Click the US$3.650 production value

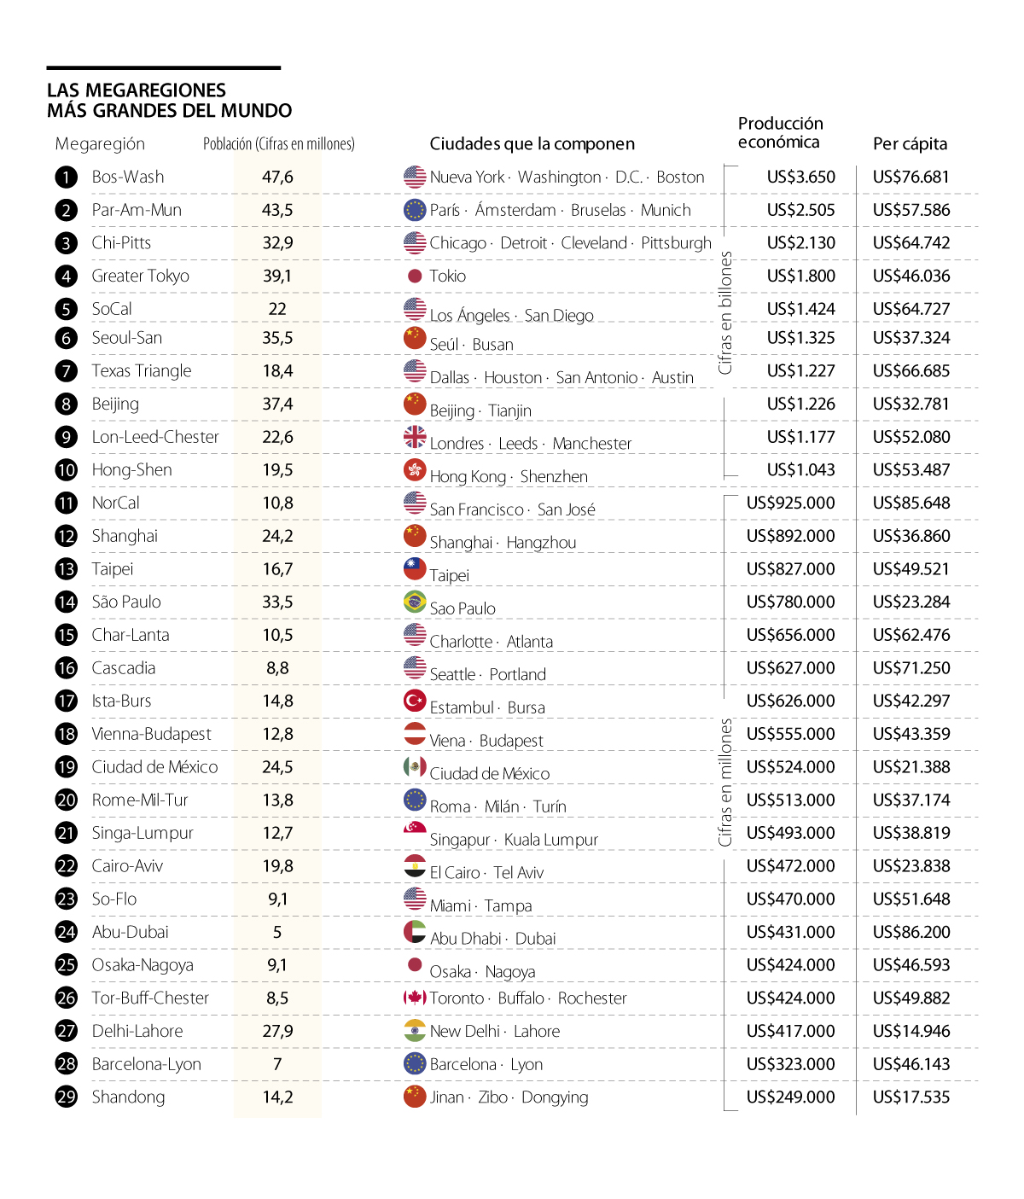800,177
